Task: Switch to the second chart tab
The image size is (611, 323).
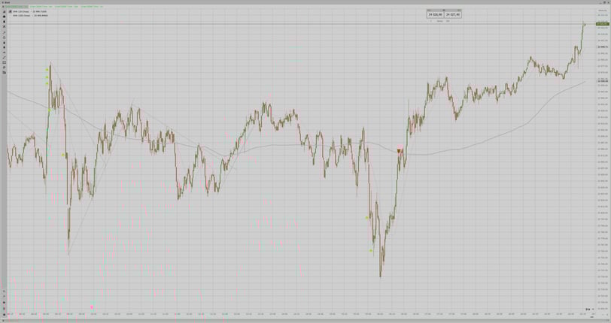Action: click(41, 7)
